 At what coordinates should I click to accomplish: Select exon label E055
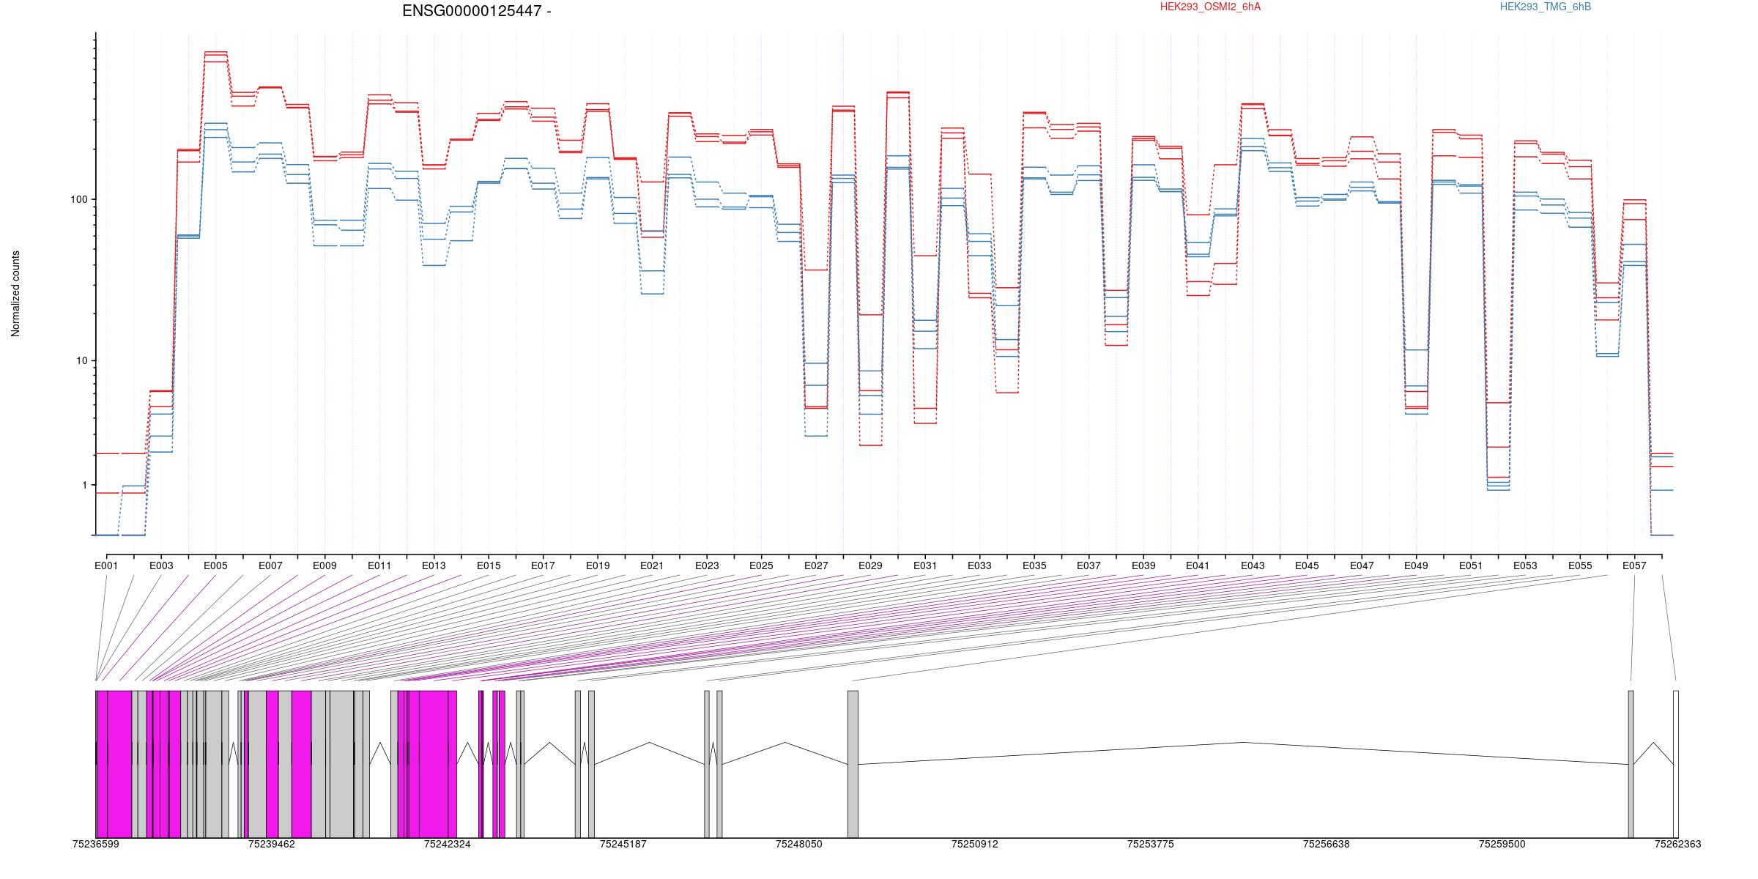pyautogui.click(x=1580, y=565)
